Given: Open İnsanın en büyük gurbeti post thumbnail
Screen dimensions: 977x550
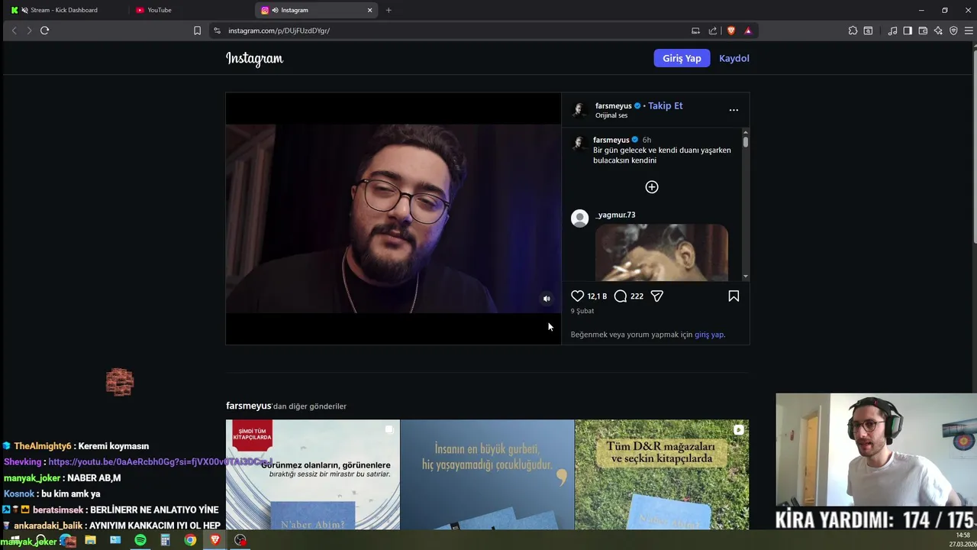Looking at the screenshot, I should point(487,474).
